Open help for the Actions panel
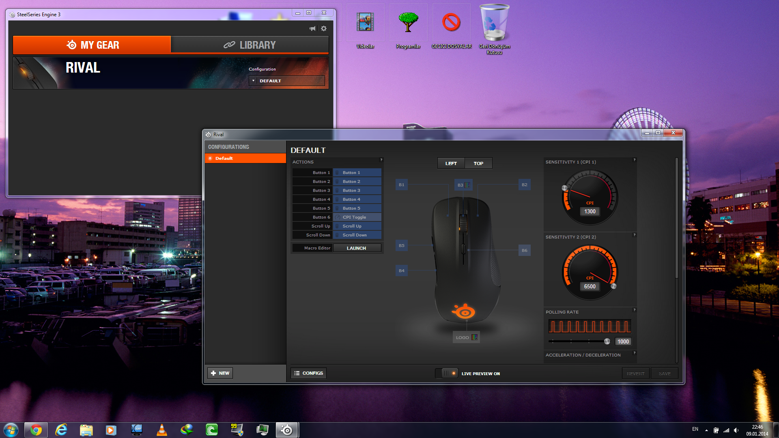 point(381,160)
